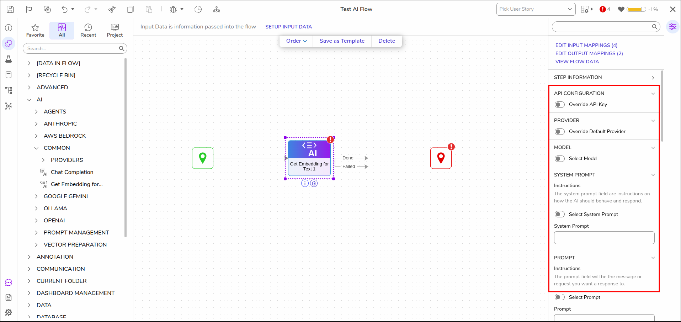Image resolution: width=681 pixels, height=322 pixels.
Task: Toggle the Select Model switch
Action: (560, 159)
